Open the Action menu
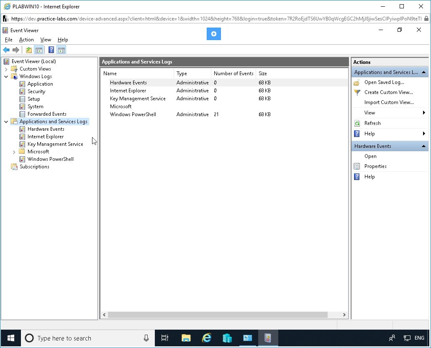Screen dimensions: 431x348 (26, 40)
